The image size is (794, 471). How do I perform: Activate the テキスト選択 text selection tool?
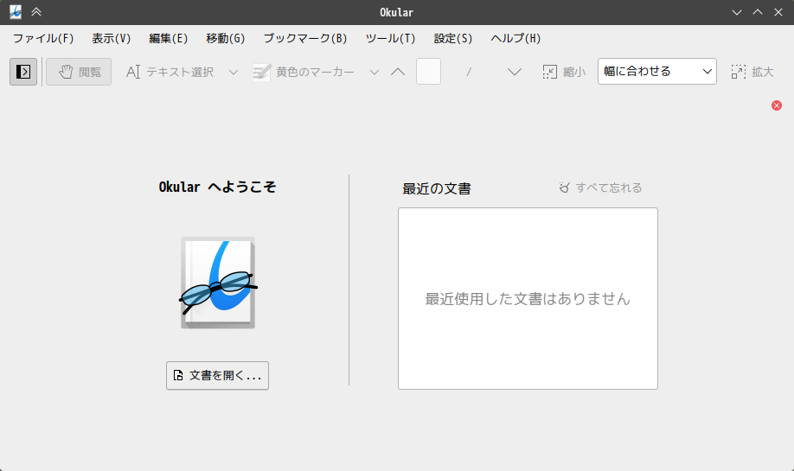coord(170,72)
